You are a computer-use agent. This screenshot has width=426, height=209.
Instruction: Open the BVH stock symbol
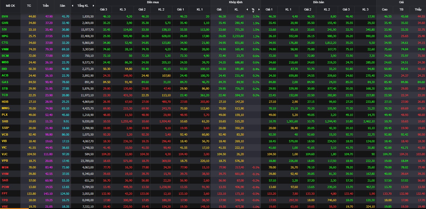click(x=5, y=16)
